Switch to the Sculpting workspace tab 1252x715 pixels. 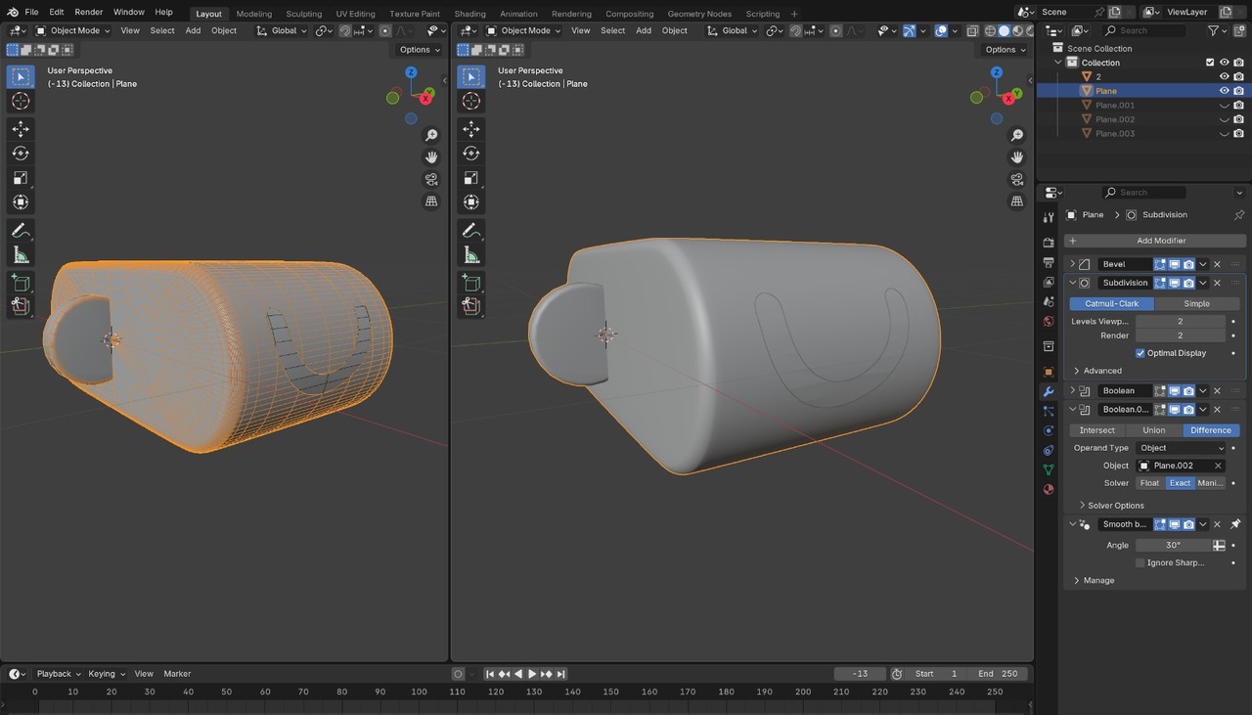click(x=303, y=14)
